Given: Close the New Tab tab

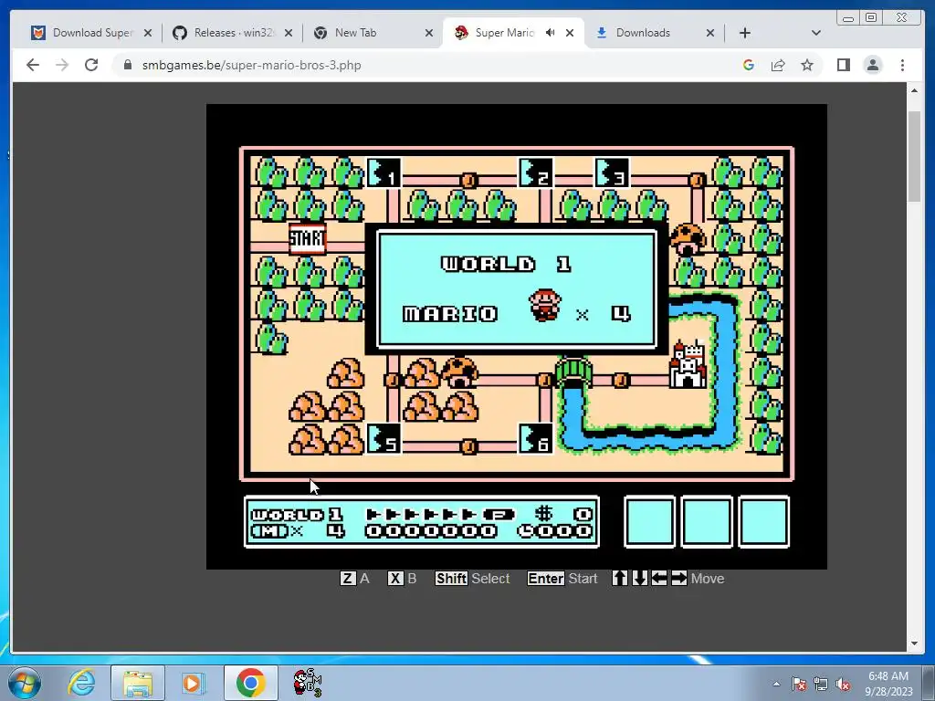Looking at the screenshot, I should pyautogui.click(x=429, y=34).
